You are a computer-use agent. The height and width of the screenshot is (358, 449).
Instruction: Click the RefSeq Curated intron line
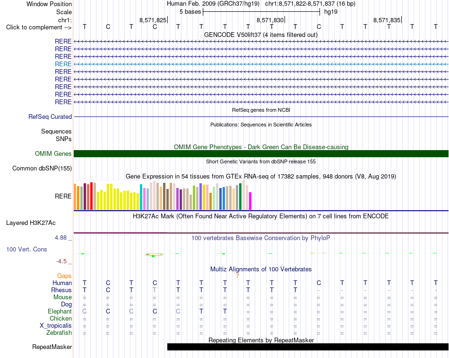[x=261, y=117]
